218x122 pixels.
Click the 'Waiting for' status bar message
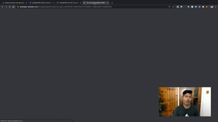pyautogui.click(x=12, y=121)
